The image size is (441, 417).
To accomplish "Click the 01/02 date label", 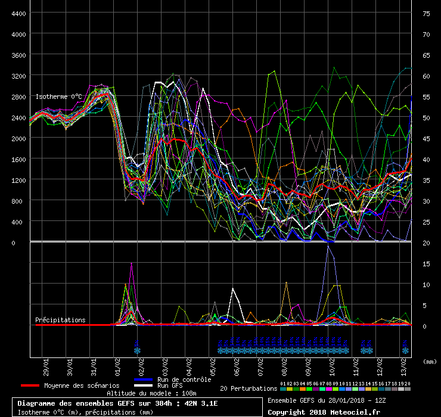I will tap(117, 367).
